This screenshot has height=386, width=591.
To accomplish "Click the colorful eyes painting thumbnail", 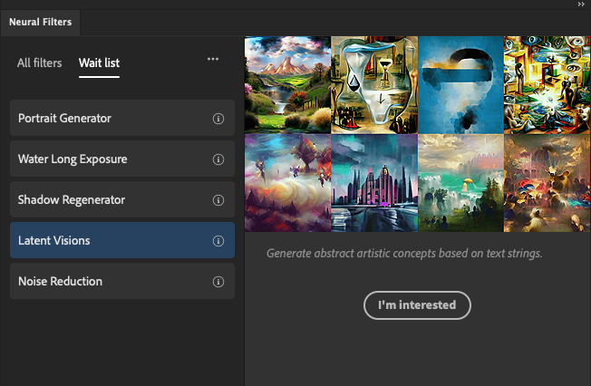I will (x=547, y=85).
